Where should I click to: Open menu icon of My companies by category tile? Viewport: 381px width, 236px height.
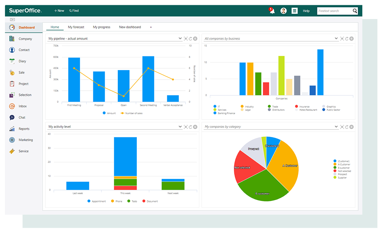point(351,127)
